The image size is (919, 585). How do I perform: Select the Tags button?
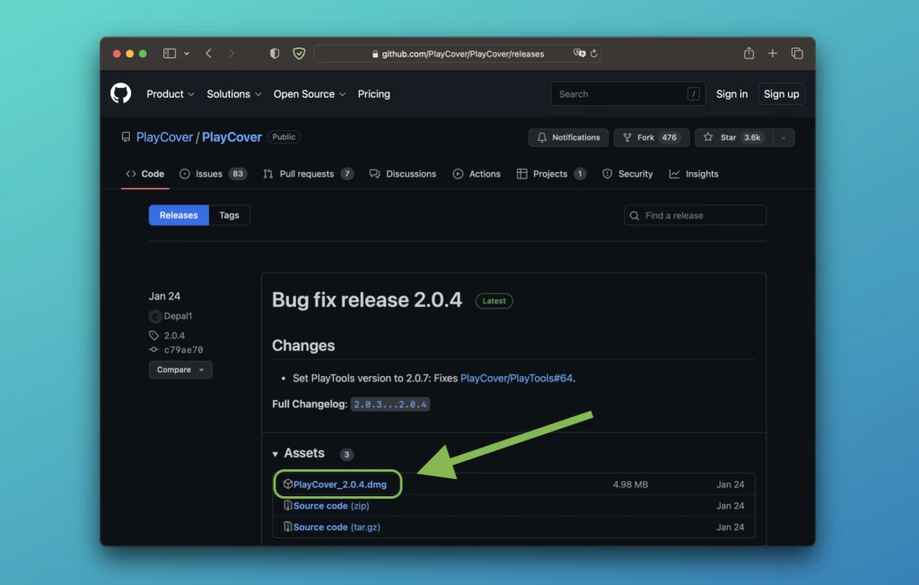(x=229, y=215)
